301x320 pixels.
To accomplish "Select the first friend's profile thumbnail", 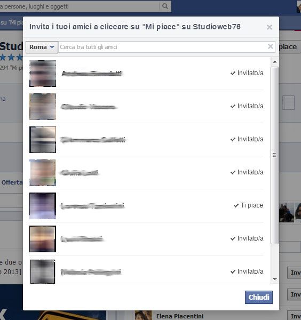I will pyautogui.click(x=43, y=74).
